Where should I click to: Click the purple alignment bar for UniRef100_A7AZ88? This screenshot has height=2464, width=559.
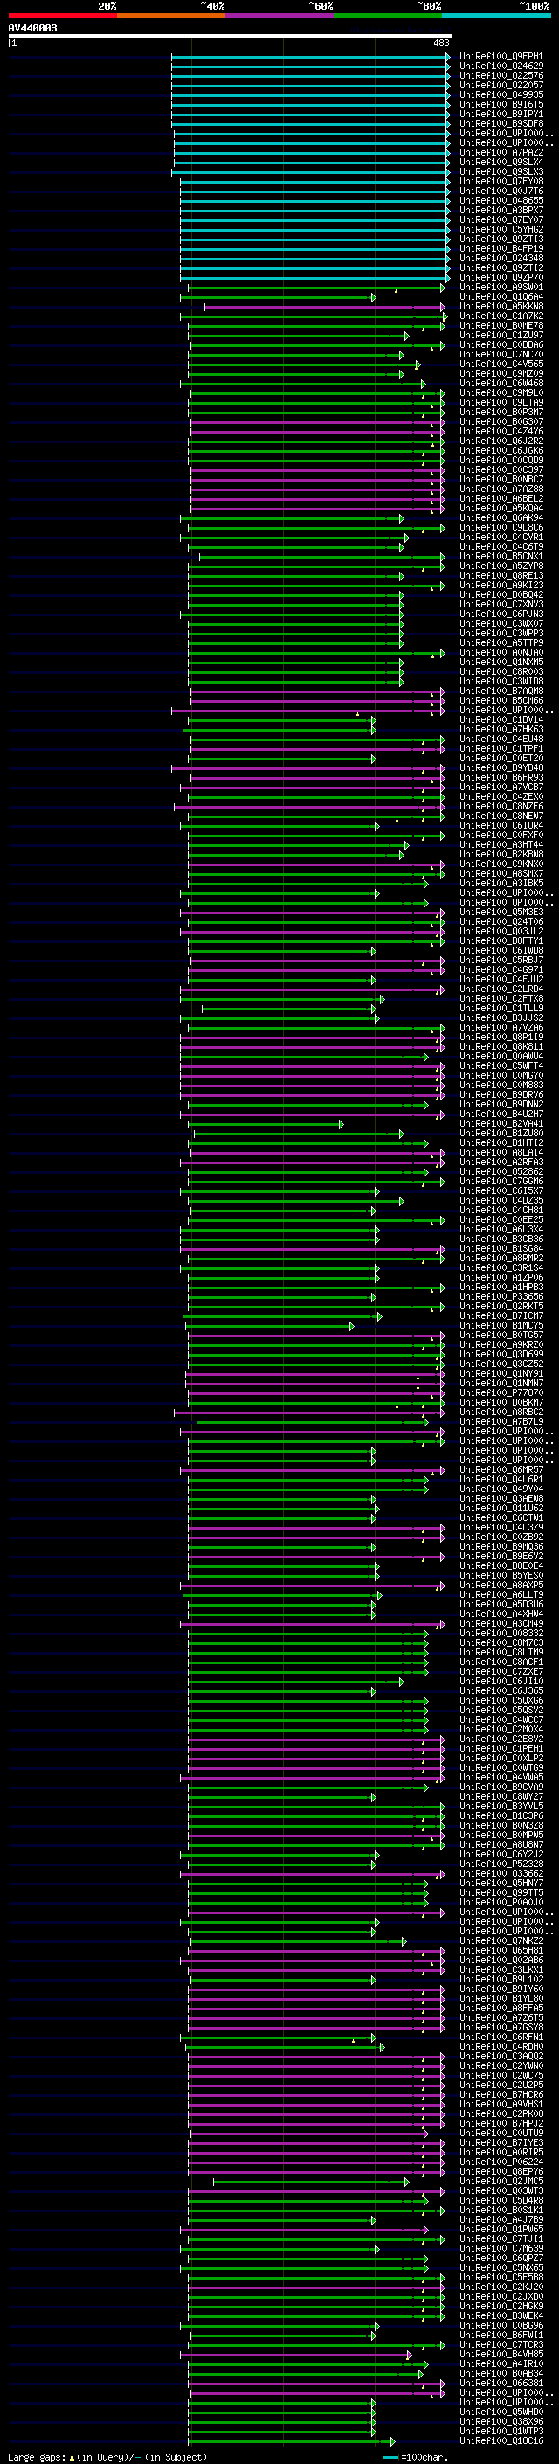pyautogui.click(x=316, y=489)
